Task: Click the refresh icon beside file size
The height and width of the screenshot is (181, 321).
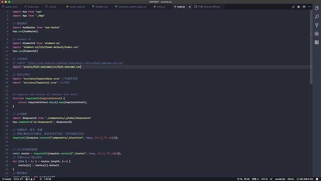Action: [x=41, y=179]
